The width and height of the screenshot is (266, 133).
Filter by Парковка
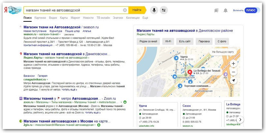[204, 41]
